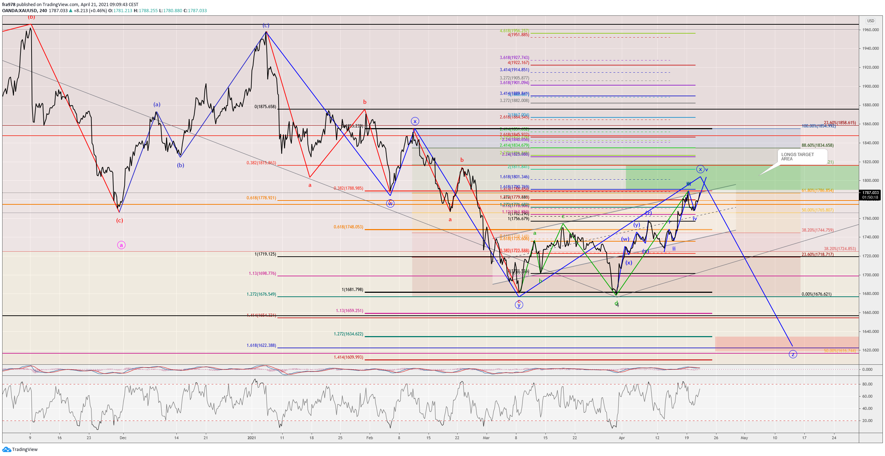
Task: Click the 0.618(1748.053) Fibonacci label
Action: point(349,227)
